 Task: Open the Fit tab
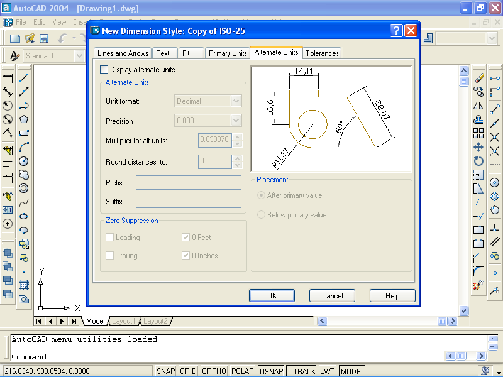[x=191, y=53]
